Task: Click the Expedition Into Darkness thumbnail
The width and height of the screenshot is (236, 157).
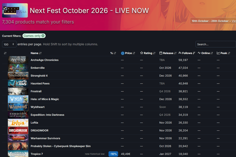Action: (x=18, y=115)
